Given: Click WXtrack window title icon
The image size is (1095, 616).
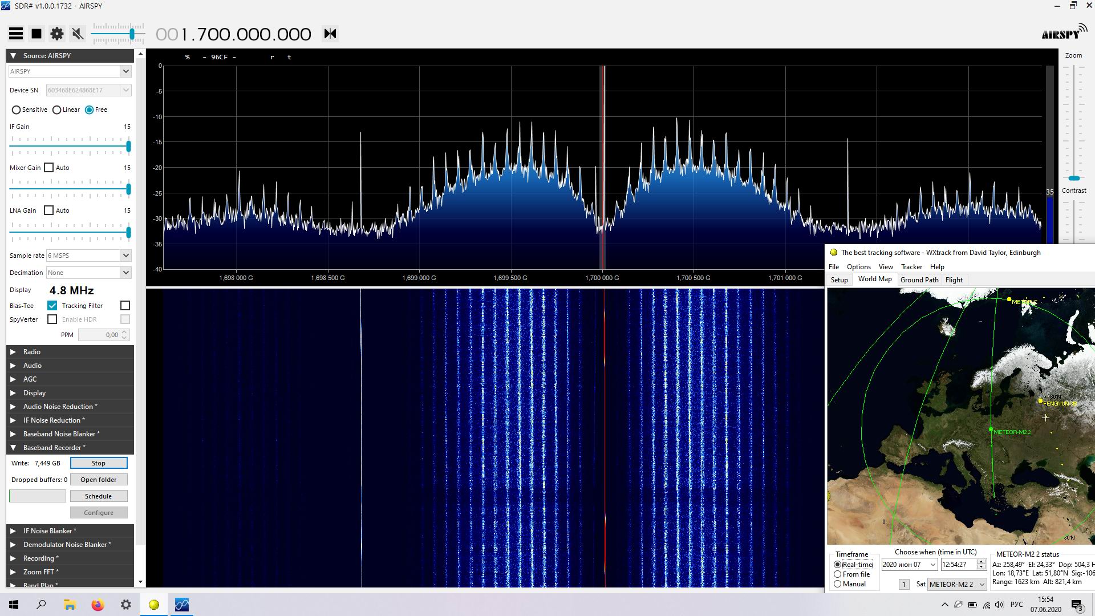Looking at the screenshot, I should coord(833,252).
